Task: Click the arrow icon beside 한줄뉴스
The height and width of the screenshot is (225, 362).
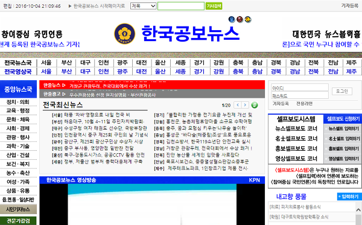Action: click(x=64, y=86)
